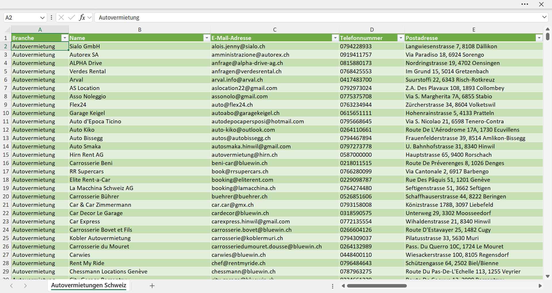Select cell alois.jenny@sialo.ch
The height and width of the screenshot is (293, 552).
tap(275, 46)
